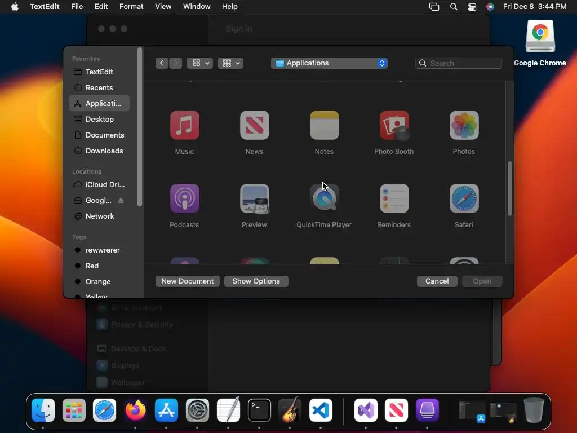
Task: Open the Edit menu
Action: coord(101,7)
